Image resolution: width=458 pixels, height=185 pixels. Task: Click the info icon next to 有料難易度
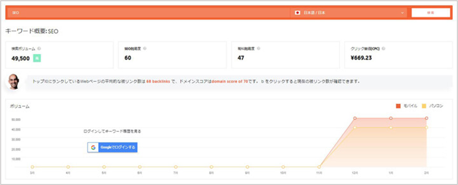point(258,49)
